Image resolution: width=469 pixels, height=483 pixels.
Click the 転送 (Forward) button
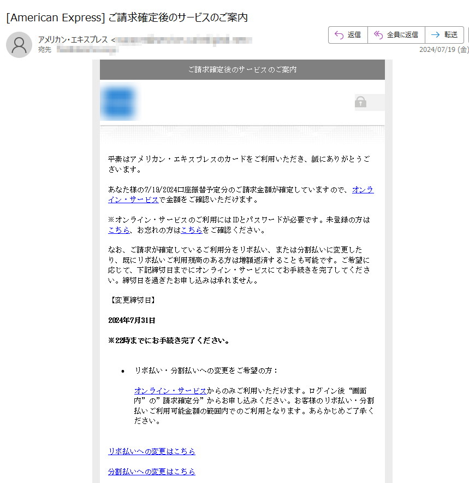444,35
